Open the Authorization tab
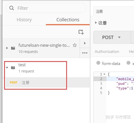 coord(107,52)
